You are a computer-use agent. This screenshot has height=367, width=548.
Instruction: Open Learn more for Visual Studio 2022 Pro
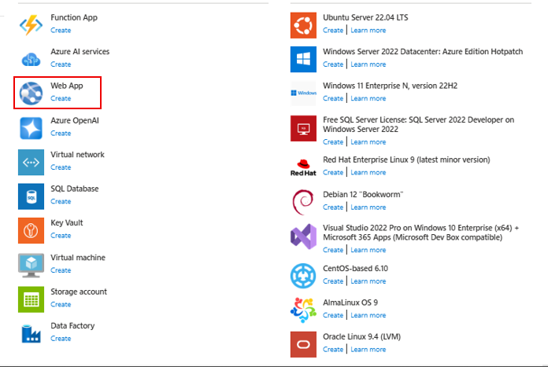point(368,250)
